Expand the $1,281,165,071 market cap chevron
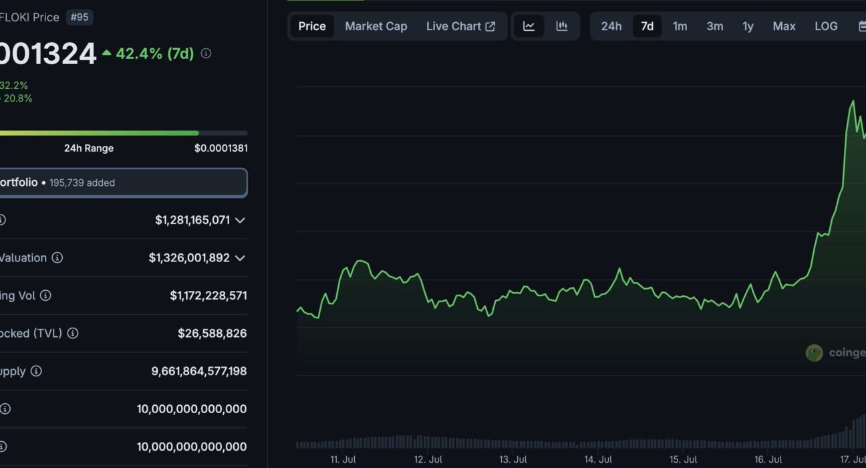Viewport: 866px width, 468px height. pyautogui.click(x=240, y=220)
